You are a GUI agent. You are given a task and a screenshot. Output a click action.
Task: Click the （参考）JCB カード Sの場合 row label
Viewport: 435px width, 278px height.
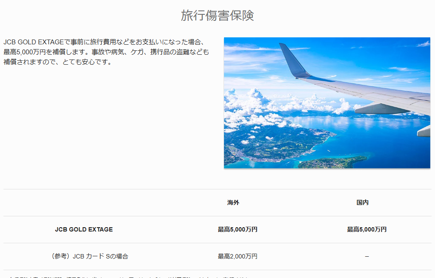point(90,256)
